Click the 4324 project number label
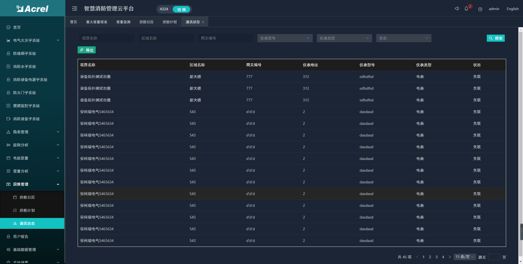The height and width of the screenshot is (264, 523). click(x=164, y=9)
